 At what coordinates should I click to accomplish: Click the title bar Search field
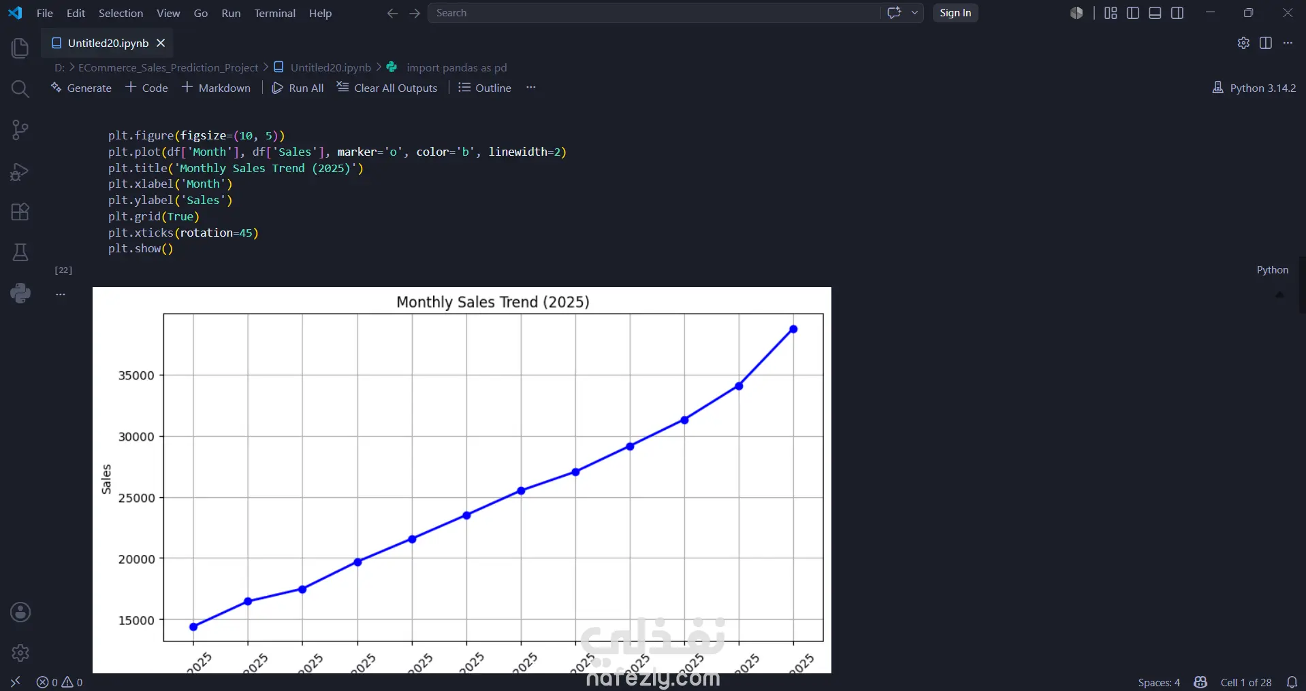pos(654,13)
